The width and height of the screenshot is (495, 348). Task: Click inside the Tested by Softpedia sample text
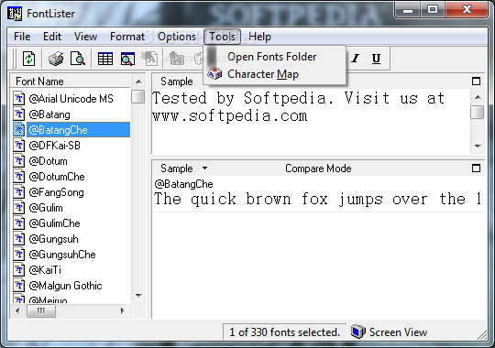(x=298, y=107)
